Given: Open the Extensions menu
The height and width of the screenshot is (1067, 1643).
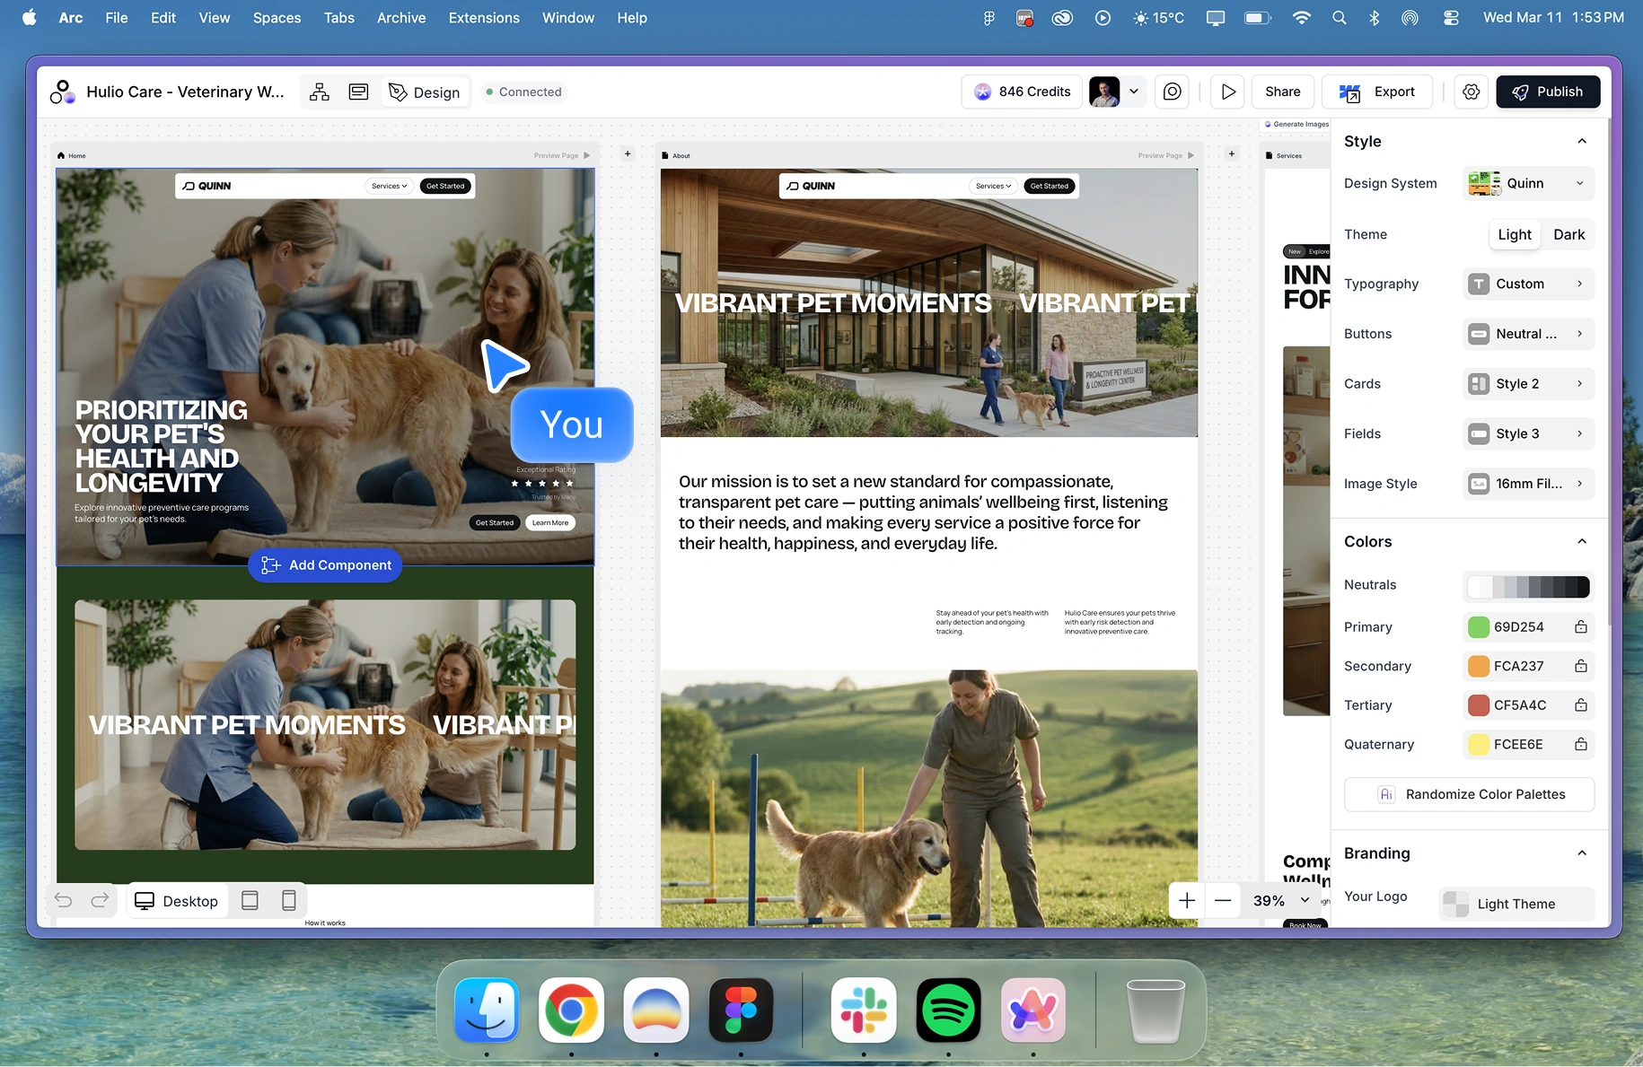Looking at the screenshot, I should coord(484,18).
